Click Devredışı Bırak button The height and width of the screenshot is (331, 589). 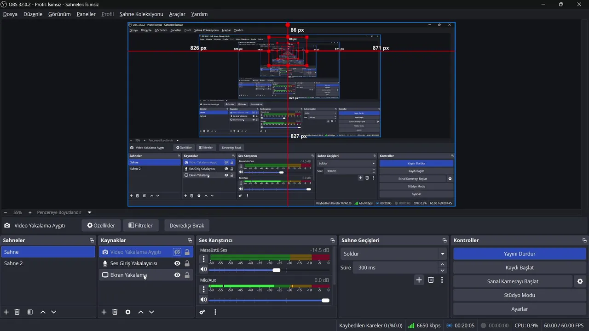pos(187,226)
